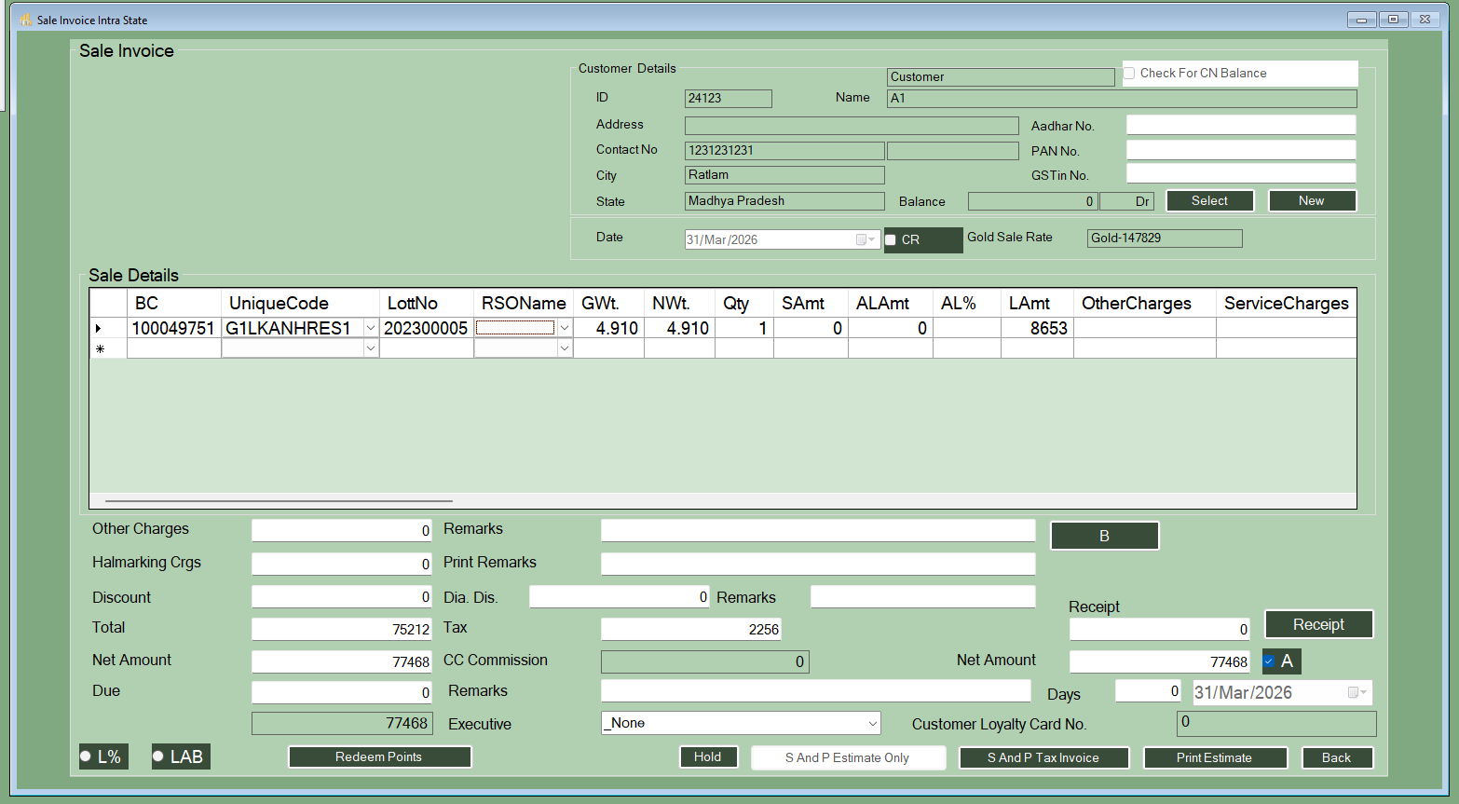Click the BC cell 100049751
Image resolution: width=1459 pixels, height=804 pixels.
173,328
